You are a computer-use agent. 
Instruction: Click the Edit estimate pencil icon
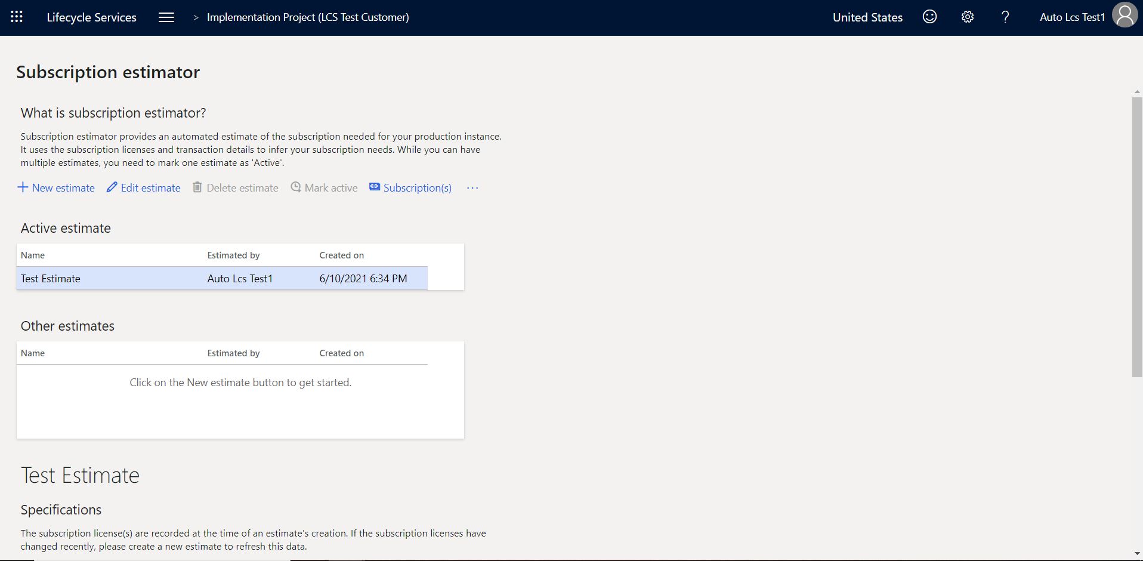tap(112, 187)
